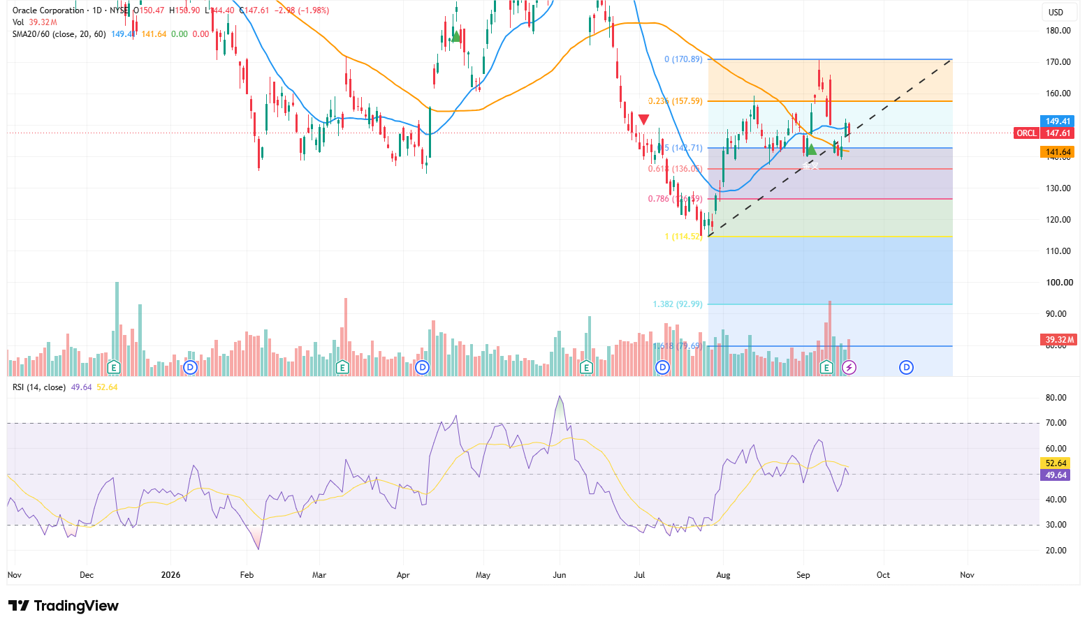Click the Oracle Corporation symbol title

(48, 10)
